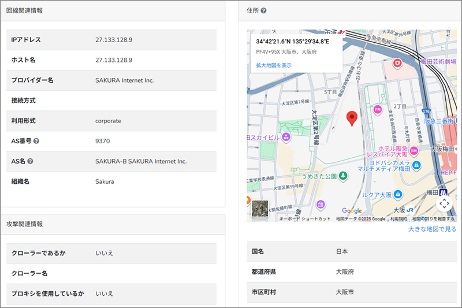
Task: Click the IP address value 27.133.128.9
Action: click(x=114, y=40)
